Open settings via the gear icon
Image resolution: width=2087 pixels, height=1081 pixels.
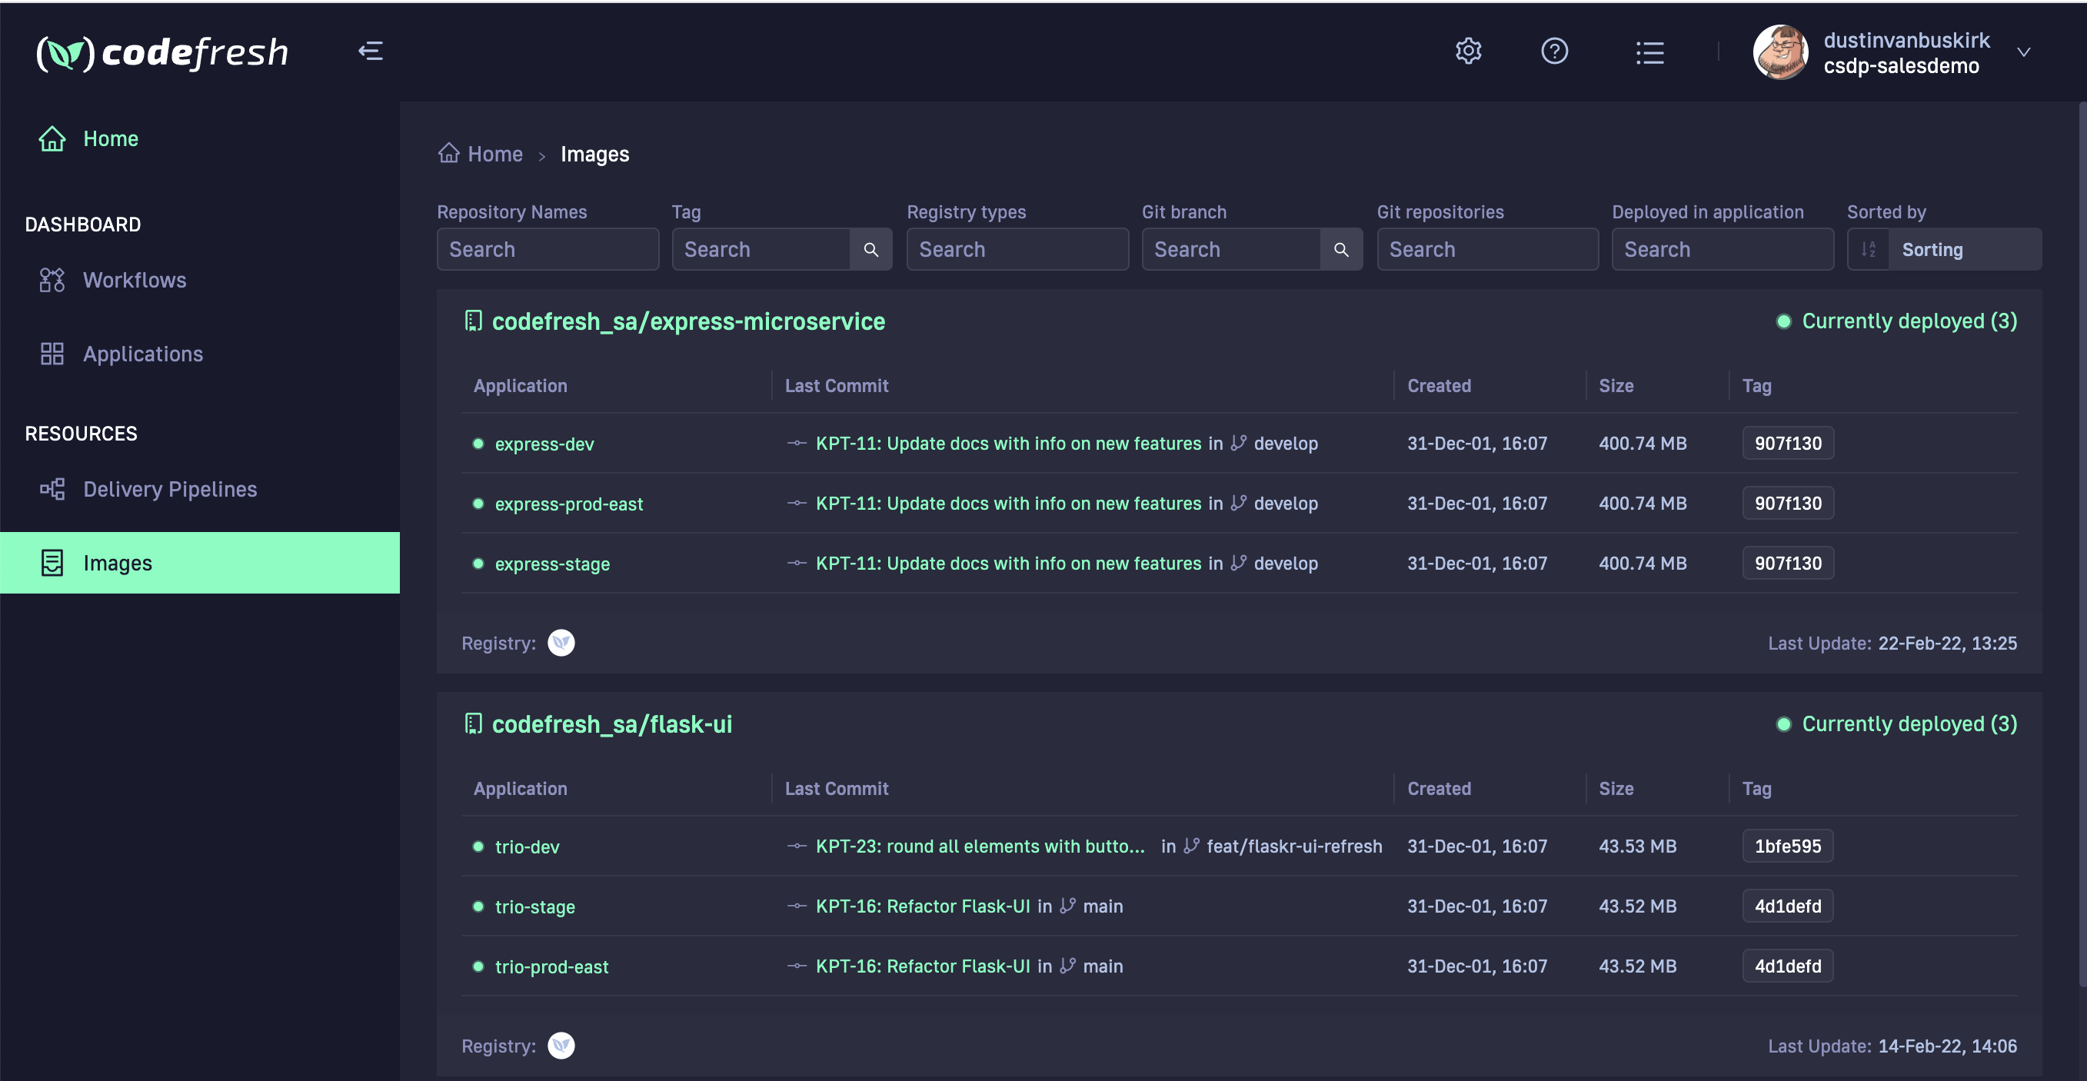(x=1468, y=51)
